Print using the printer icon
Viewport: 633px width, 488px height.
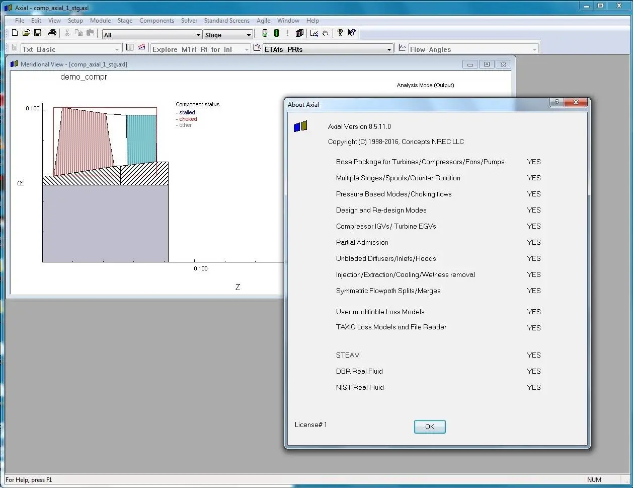click(52, 33)
